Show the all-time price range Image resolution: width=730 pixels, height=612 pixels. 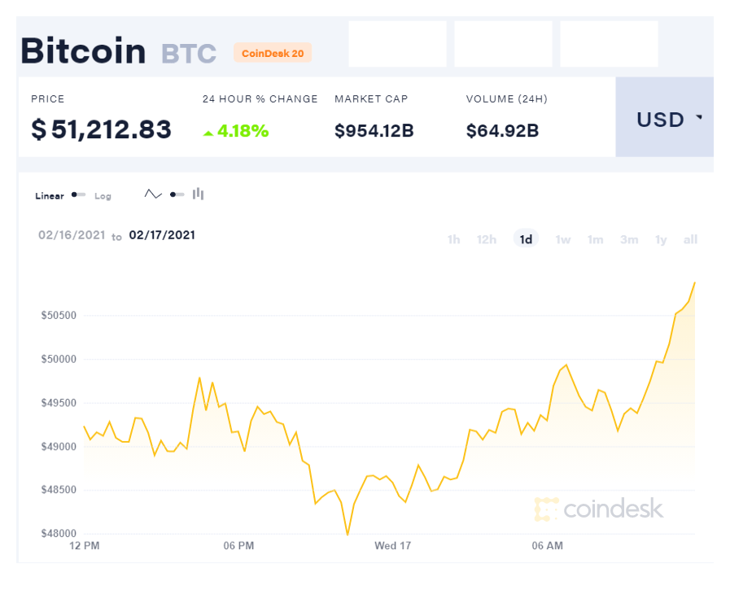690,239
